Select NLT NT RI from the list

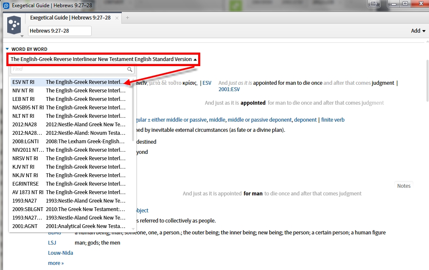click(69, 116)
